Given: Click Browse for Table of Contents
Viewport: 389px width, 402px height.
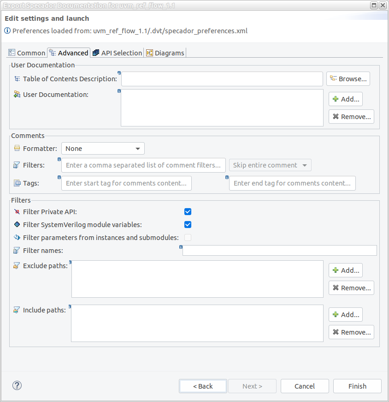Looking at the screenshot, I should point(348,79).
